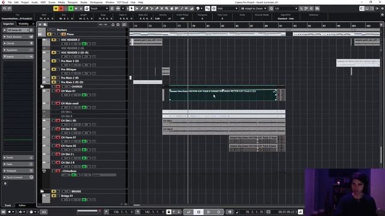
Task: Collapse the BRIDGE folder track
Action: point(42,191)
